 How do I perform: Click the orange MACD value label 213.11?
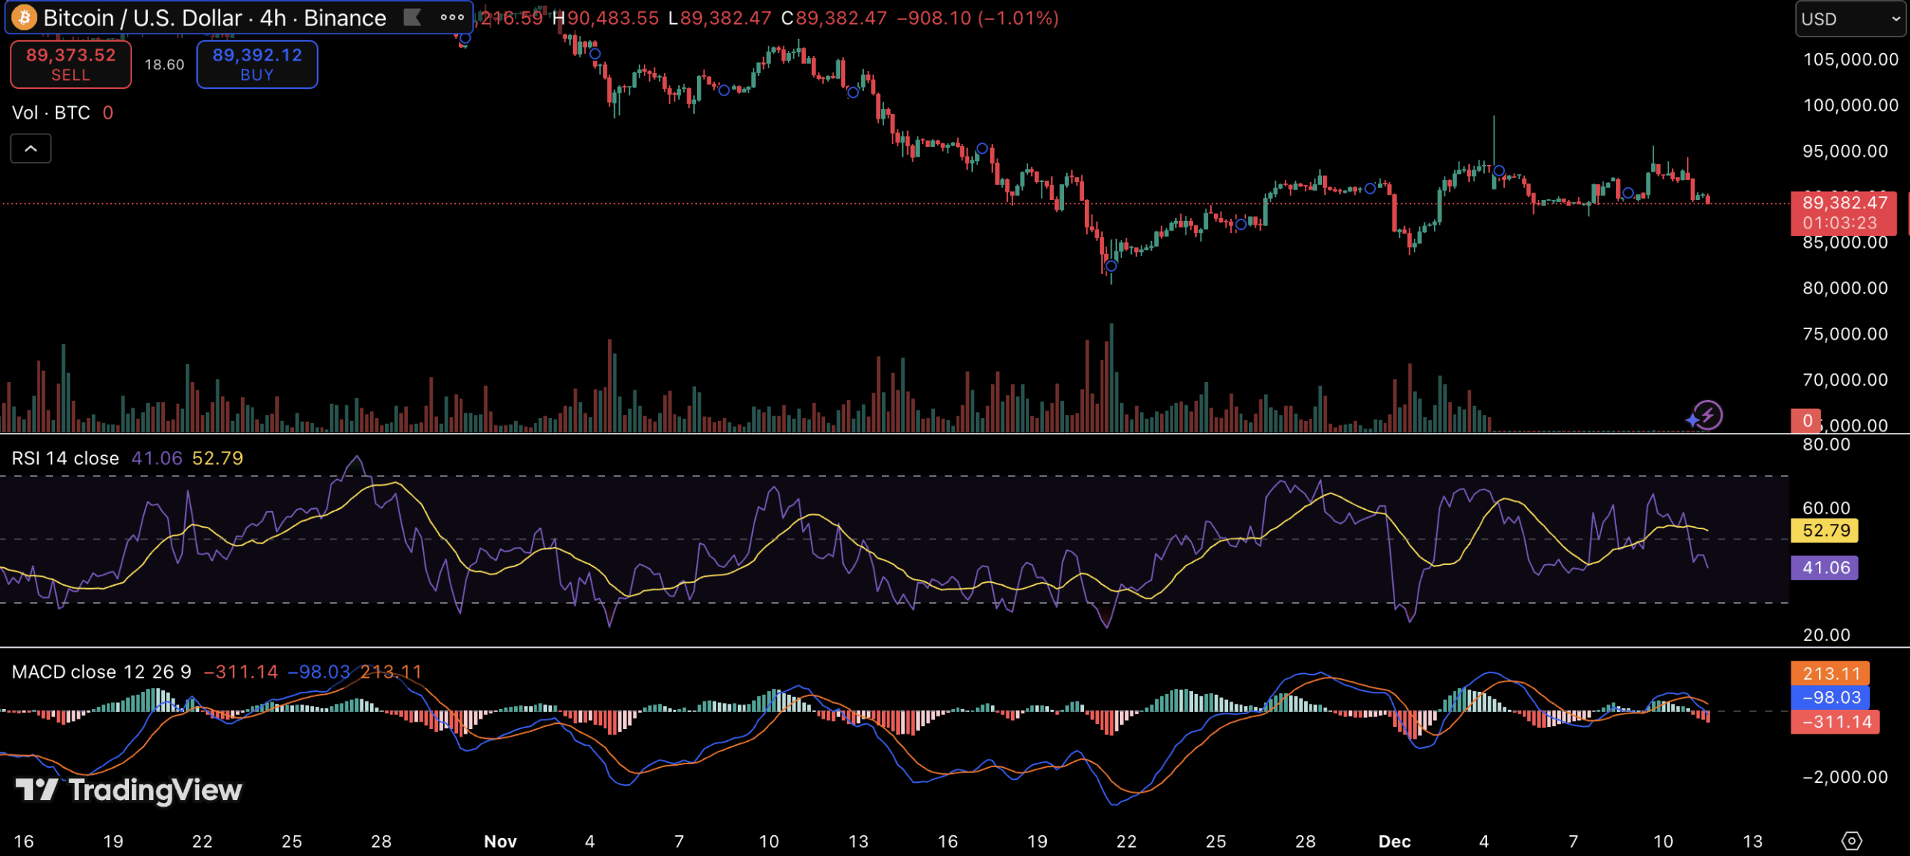click(x=1829, y=673)
